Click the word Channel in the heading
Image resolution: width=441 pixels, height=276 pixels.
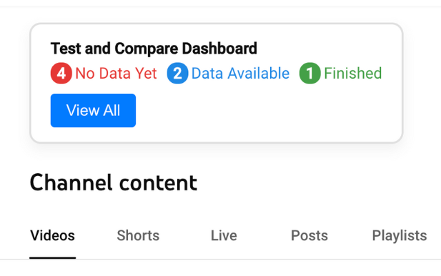coord(72,182)
